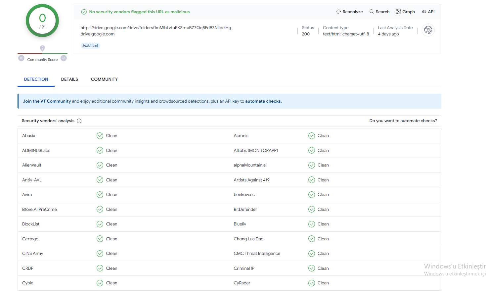Image resolution: width=486 pixels, height=291 pixels.
Task: Vote positive with the check community button
Action: pos(64,58)
